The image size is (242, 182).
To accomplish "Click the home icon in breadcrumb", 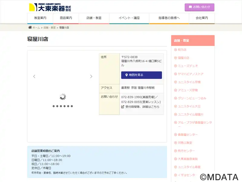I will tap(30, 28).
